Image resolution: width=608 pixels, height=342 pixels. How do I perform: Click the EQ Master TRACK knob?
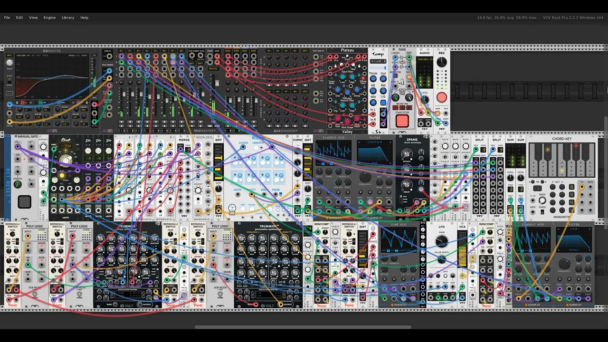pos(9,63)
